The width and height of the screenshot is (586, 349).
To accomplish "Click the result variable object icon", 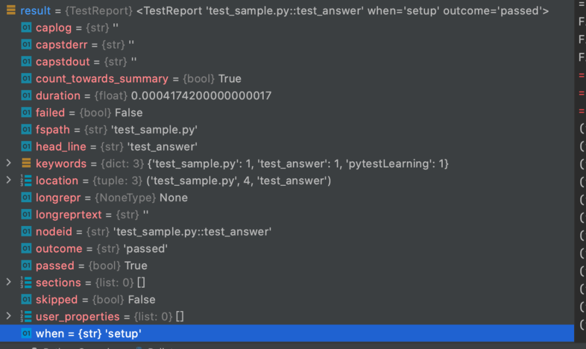I will [10, 10].
